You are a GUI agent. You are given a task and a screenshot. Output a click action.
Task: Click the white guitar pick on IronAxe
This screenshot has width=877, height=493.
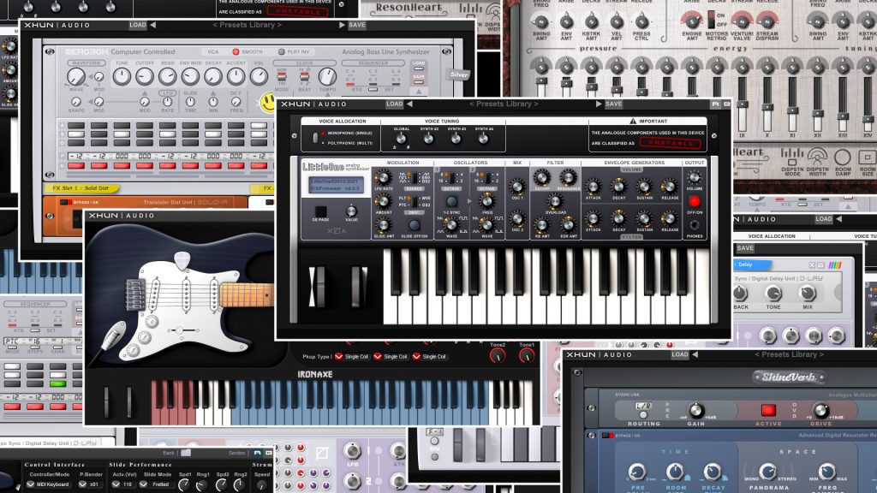click(x=182, y=260)
